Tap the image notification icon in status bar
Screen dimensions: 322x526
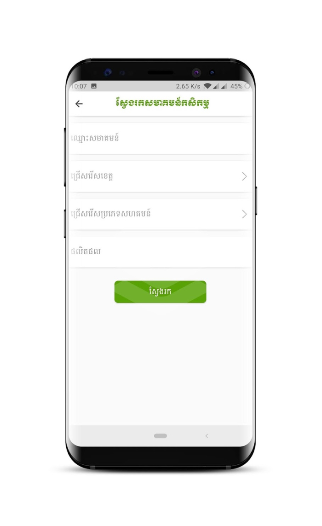[94, 86]
